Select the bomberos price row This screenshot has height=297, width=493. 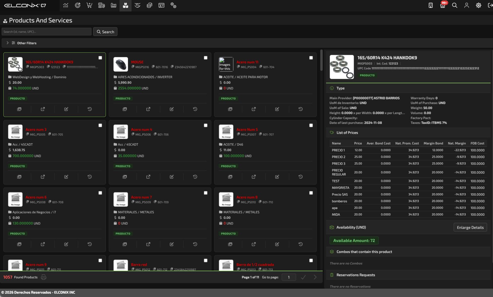[x=408, y=201]
